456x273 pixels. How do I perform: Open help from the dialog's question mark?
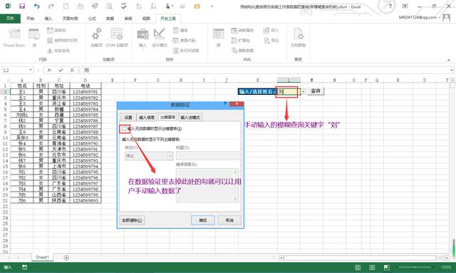point(225,103)
